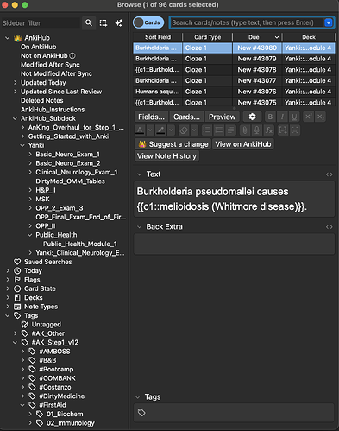
Task: Select the Untagged item
Action: click(x=41, y=325)
